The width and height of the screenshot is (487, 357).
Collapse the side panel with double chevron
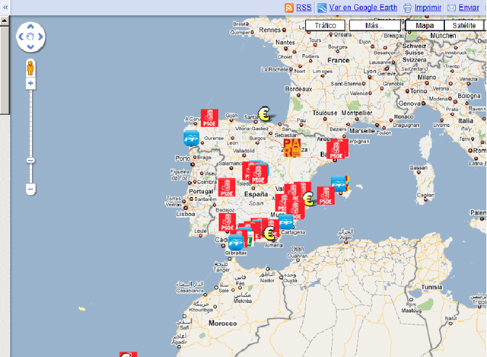[x=5, y=8]
